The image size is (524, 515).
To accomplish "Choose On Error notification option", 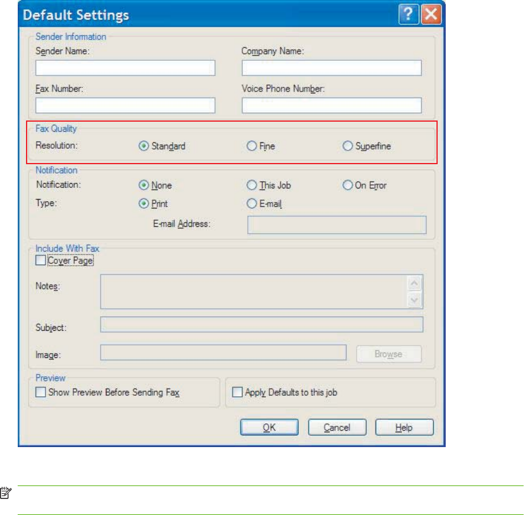I will (348, 185).
